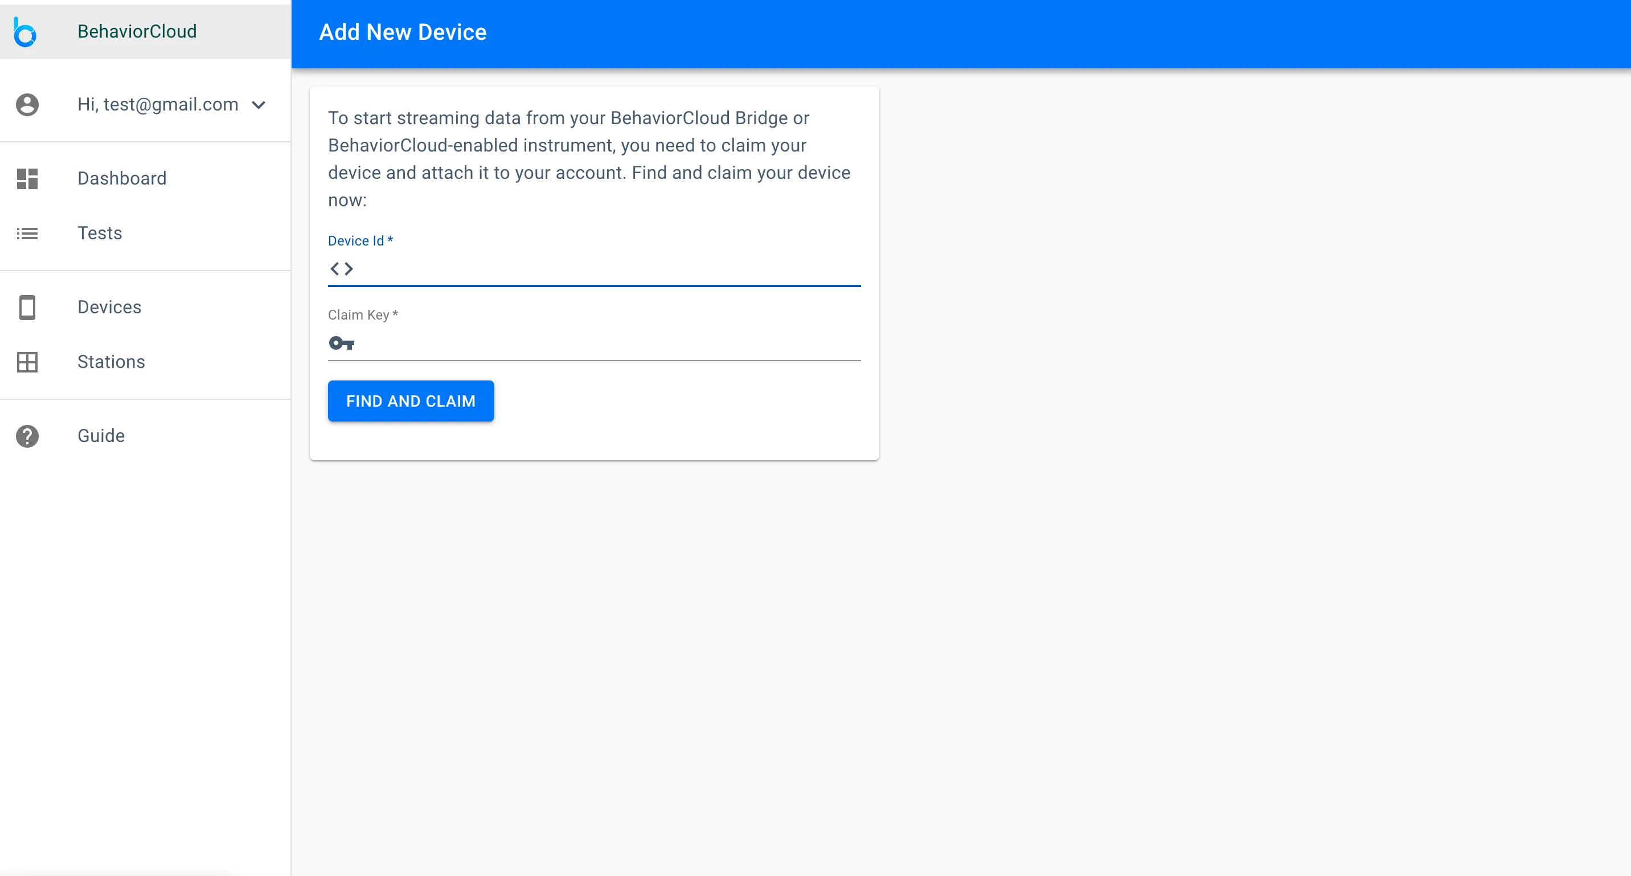Viewport: 1631px width, 876px height.
Task: Click the Add New Device header bar
Action: 950,32
